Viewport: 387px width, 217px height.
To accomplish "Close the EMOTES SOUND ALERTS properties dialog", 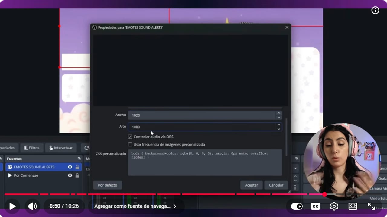I will pos(287,27).
